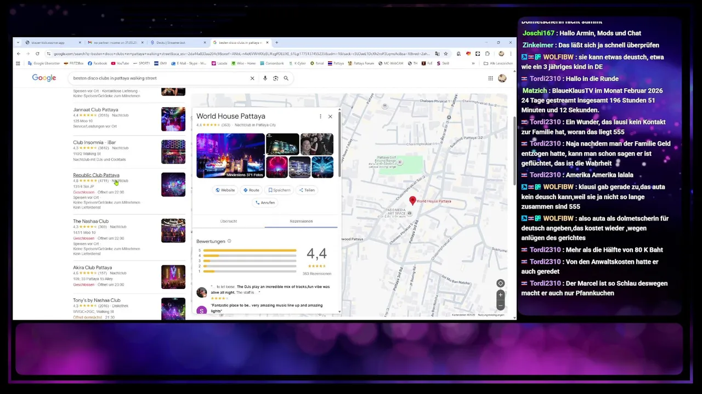Share place with Teilen button
This screenshot has height=394, width=702.
307,190
